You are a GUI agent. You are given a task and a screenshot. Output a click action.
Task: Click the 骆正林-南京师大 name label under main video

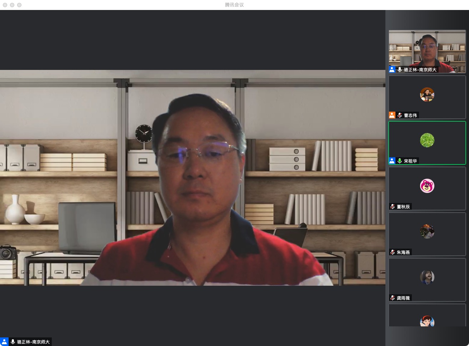pos(33,342)
